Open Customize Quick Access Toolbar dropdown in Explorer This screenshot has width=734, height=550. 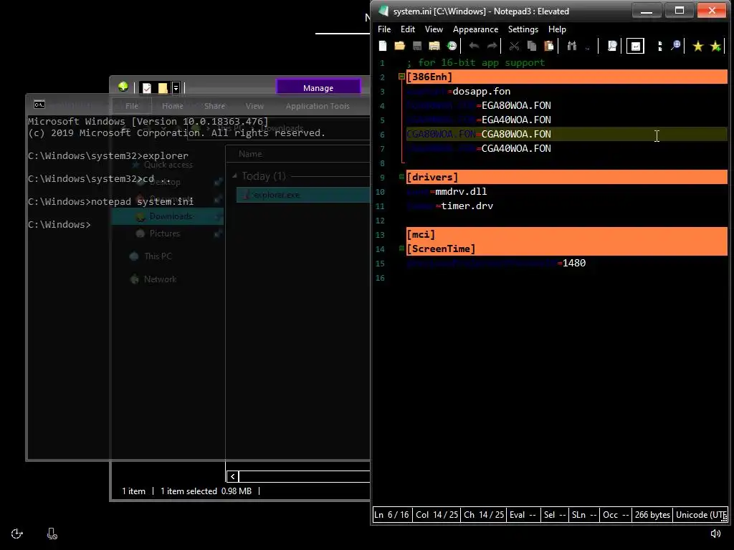[x=176, y=87]
